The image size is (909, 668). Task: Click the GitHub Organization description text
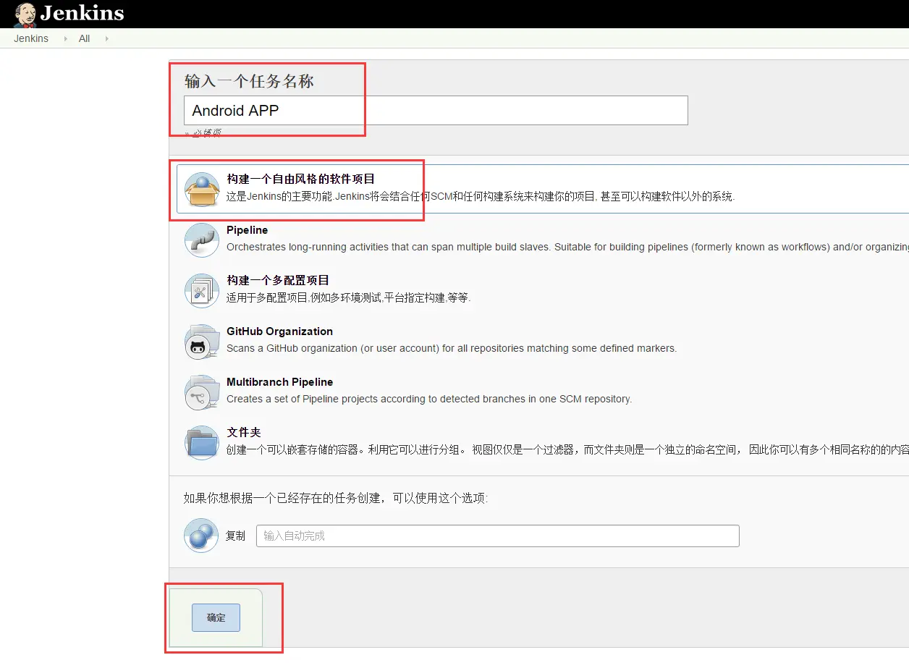452,348
